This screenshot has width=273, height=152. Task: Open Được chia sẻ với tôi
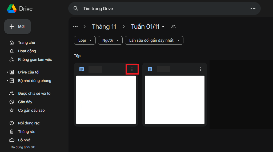coord(34,93)
